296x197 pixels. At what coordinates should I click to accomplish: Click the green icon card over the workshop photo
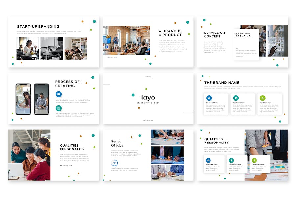[x=260, y=164]
